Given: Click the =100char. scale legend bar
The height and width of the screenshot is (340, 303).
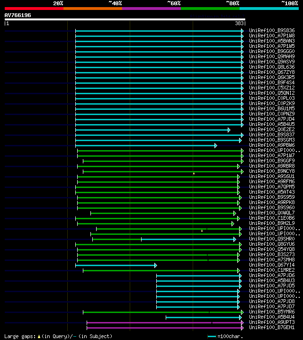Looking at the screenshot, I should point(212,337).
